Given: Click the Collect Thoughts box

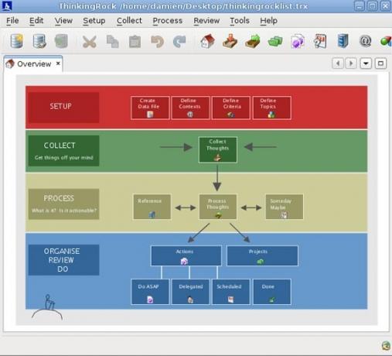Looking at the screenshot, I should (x=218, y=149).
